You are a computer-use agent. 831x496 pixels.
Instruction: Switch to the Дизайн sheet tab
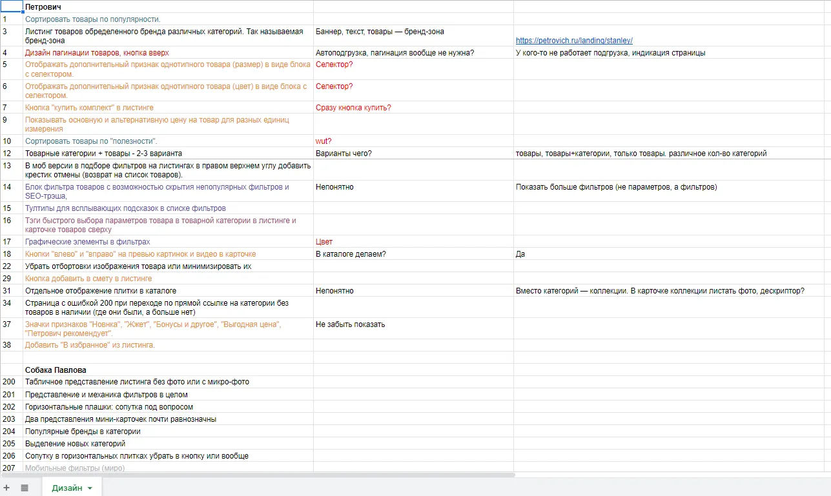coord(67,488)
